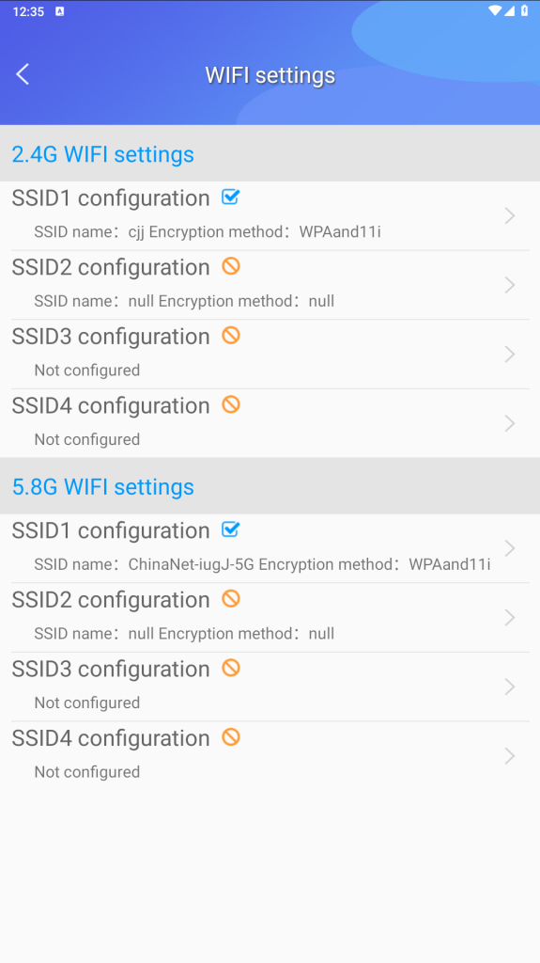Go back using the header arrow

point(23,74)
